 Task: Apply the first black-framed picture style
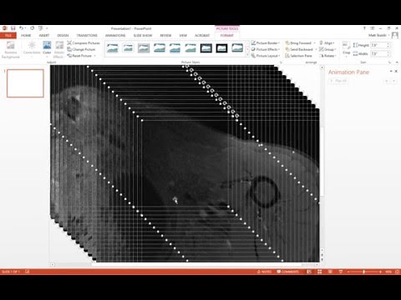coord(206,48)
